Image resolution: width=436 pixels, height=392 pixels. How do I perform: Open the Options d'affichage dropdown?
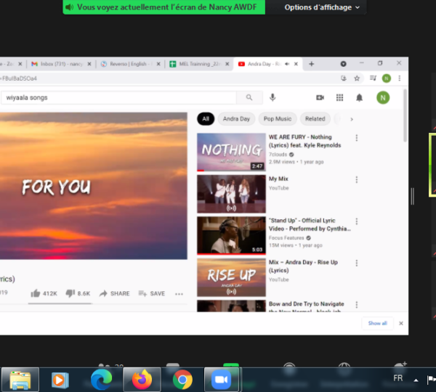point(322,7)
